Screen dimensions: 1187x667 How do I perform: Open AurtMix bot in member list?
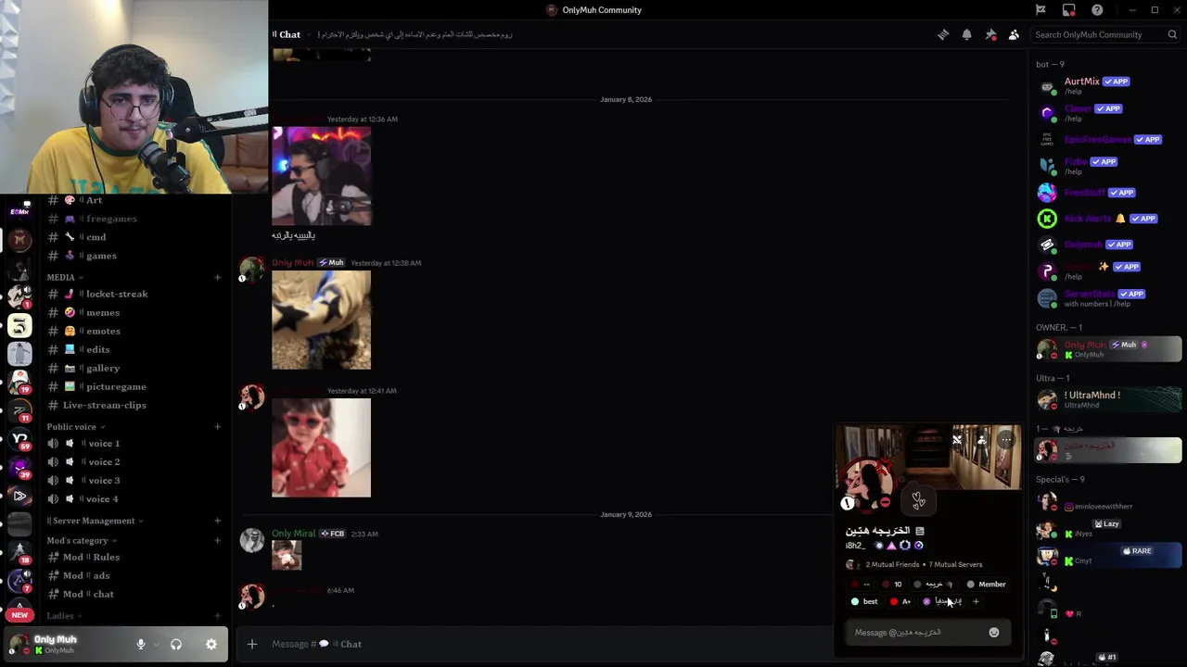[x=1108, y=86]
